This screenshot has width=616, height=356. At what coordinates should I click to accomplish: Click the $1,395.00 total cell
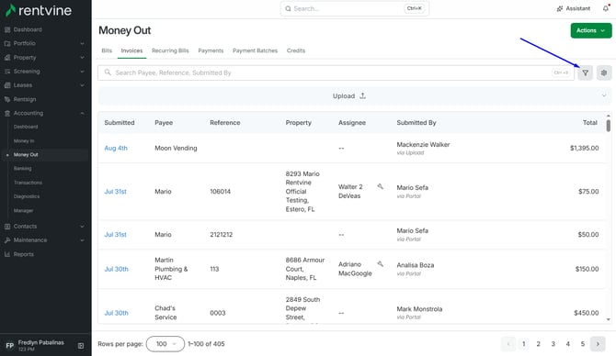584,149
